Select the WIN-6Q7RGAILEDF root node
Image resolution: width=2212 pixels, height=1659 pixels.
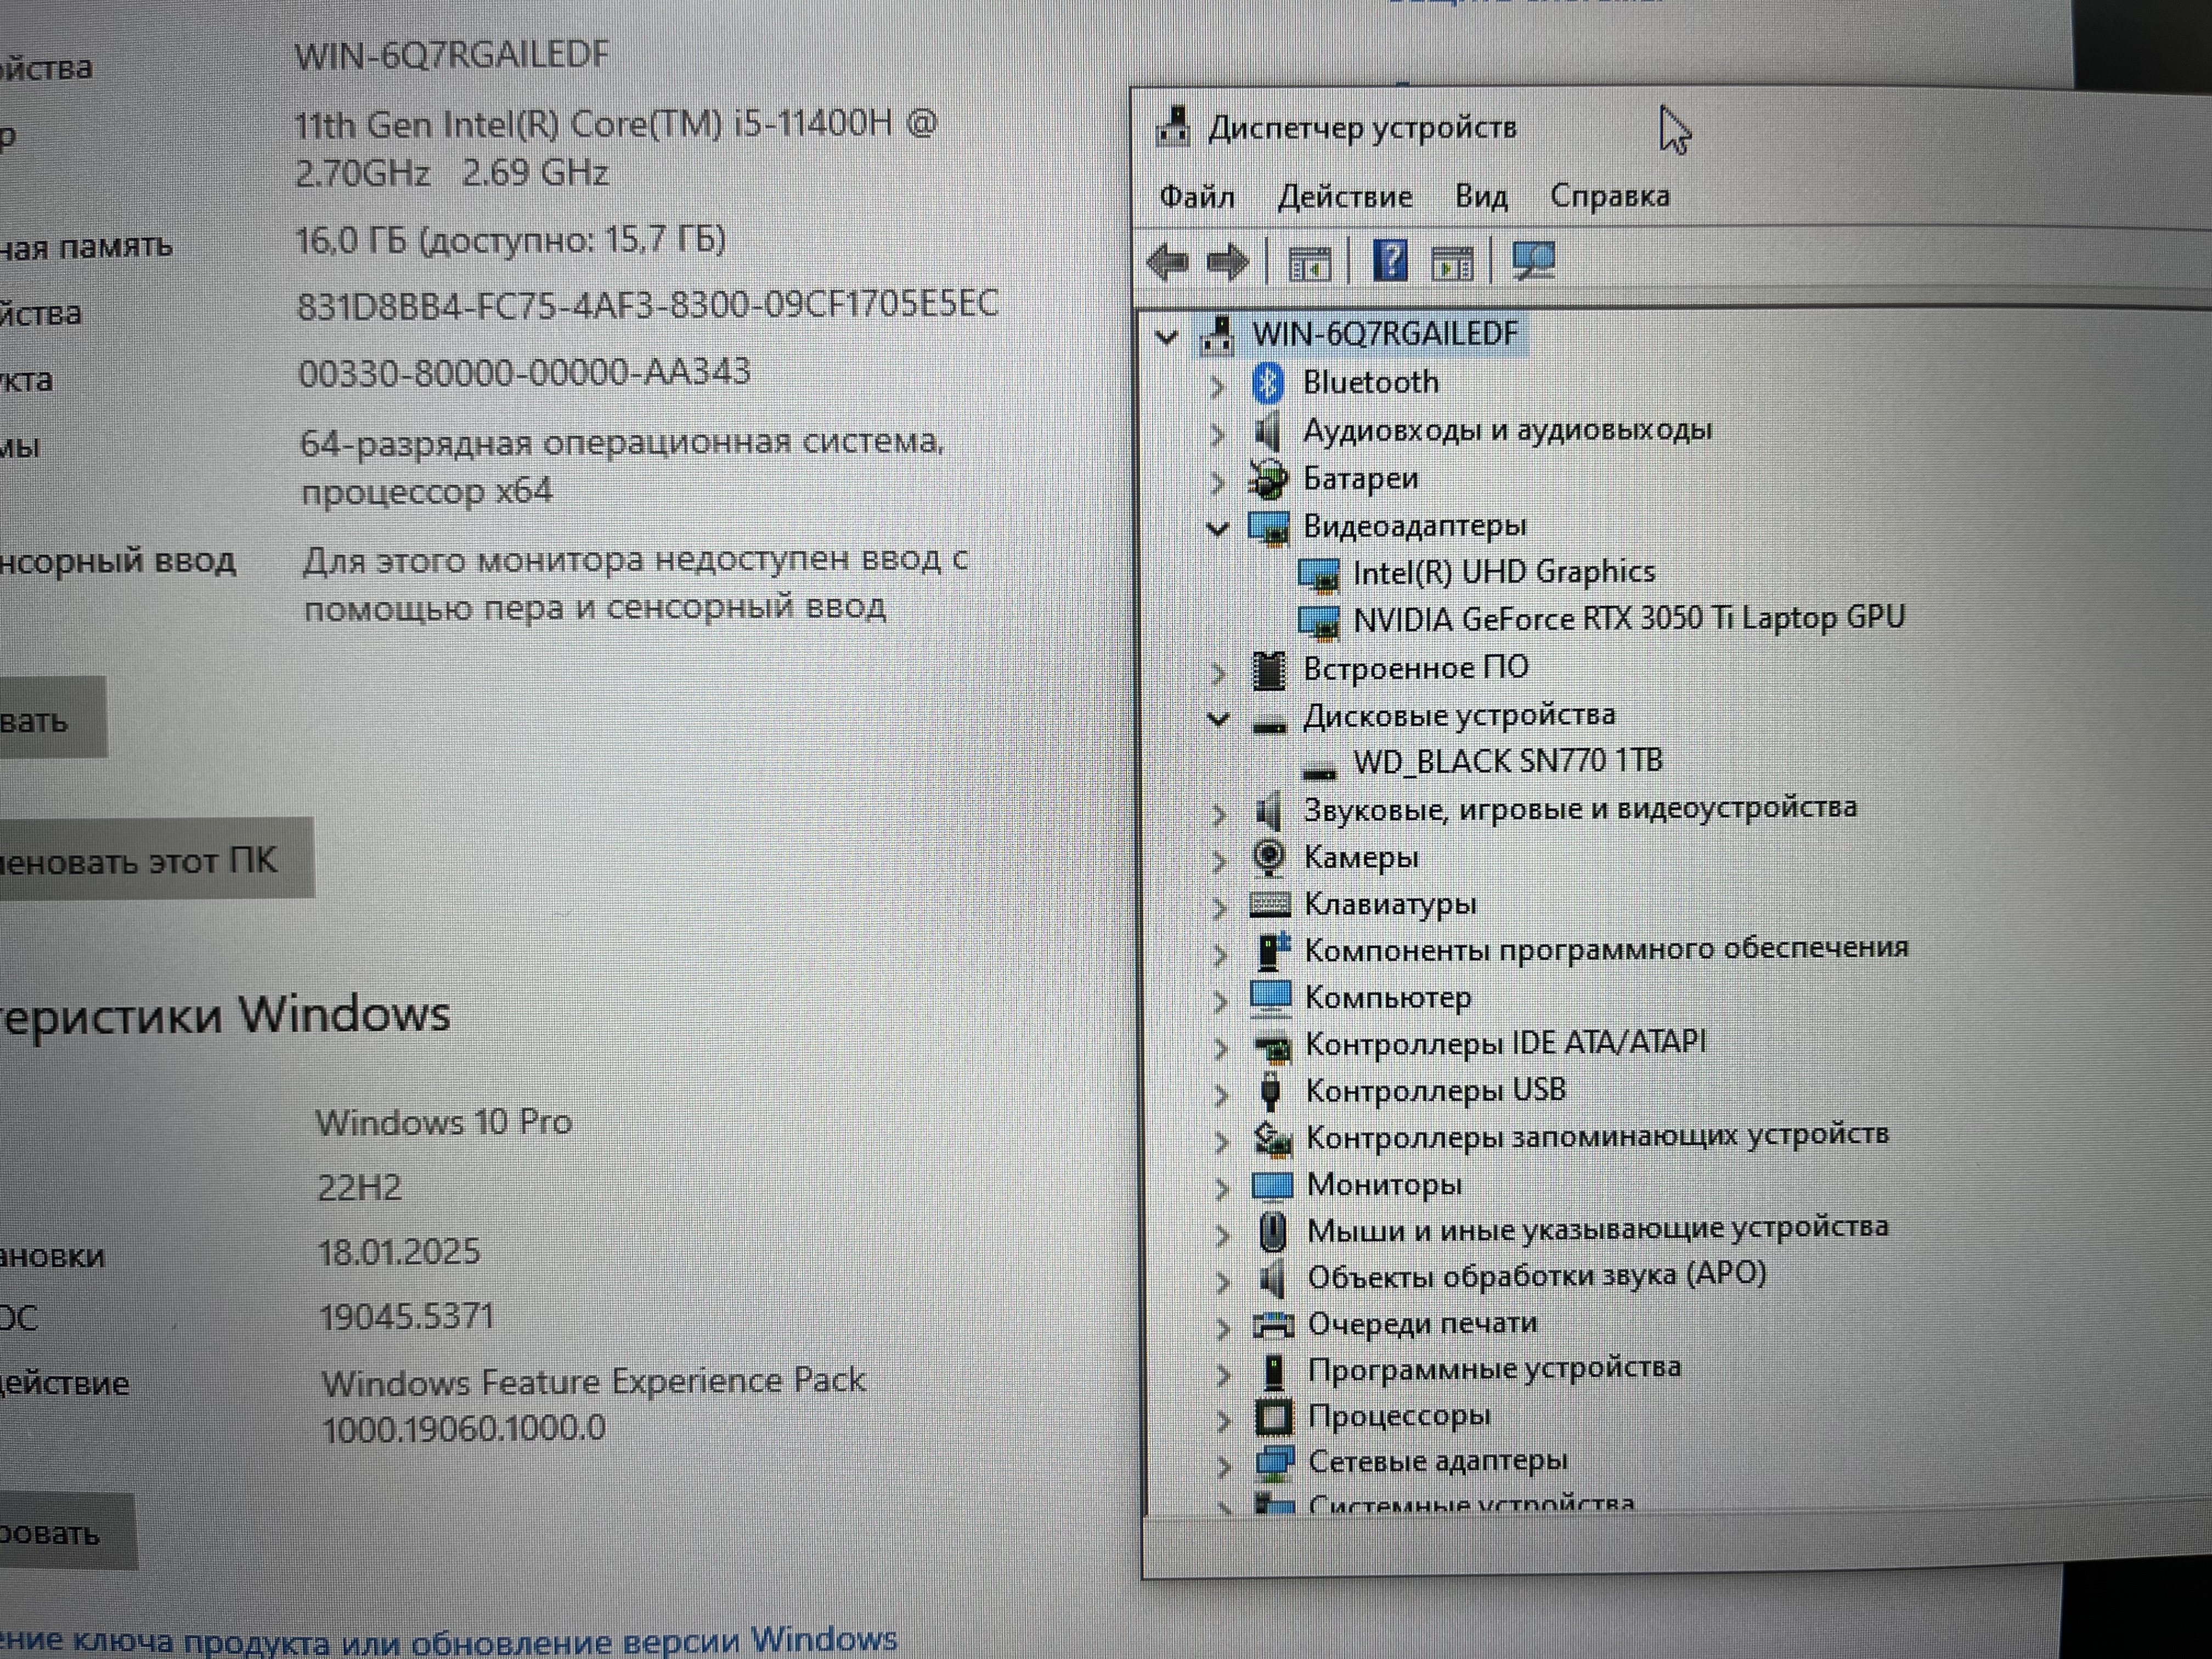click(1384, 334)
